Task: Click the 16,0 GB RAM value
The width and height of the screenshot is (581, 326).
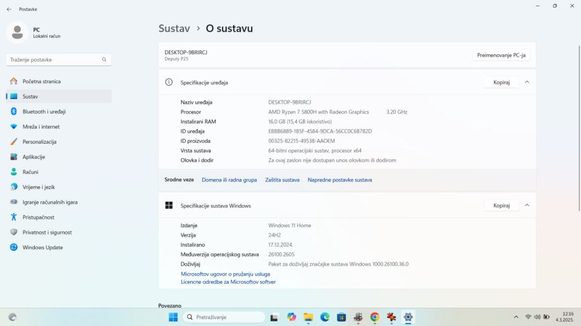Action: (300, 122)
